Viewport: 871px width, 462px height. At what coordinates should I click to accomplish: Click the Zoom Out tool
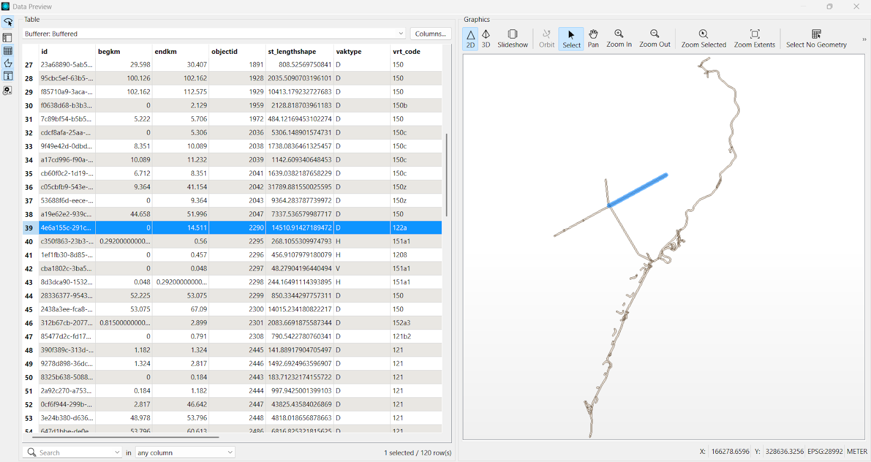[654, 39]
